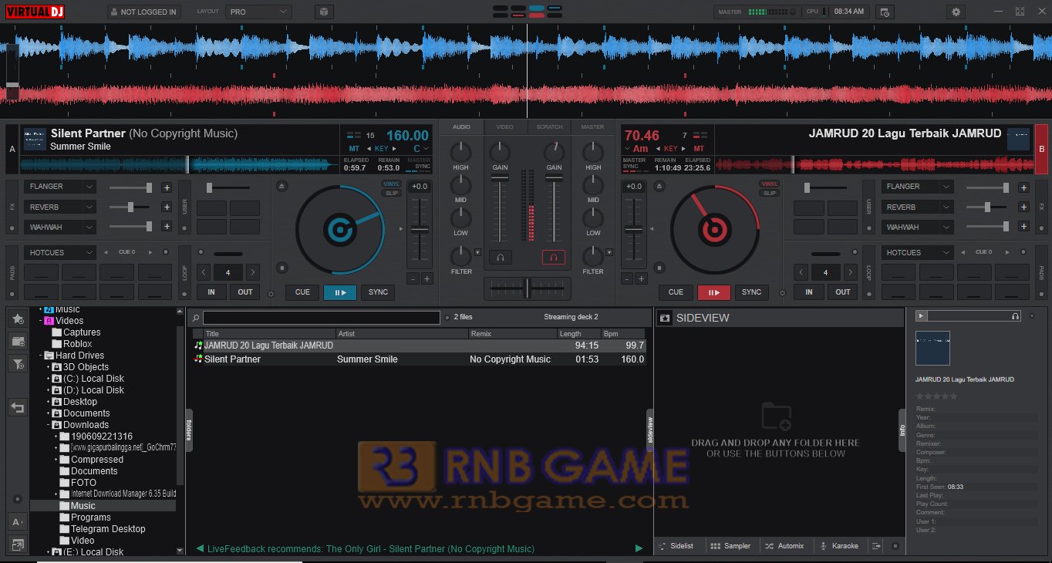This screenshot has width=1052, height=563.
Task: Expand the Hard Drives tree node
Action: 40,356
